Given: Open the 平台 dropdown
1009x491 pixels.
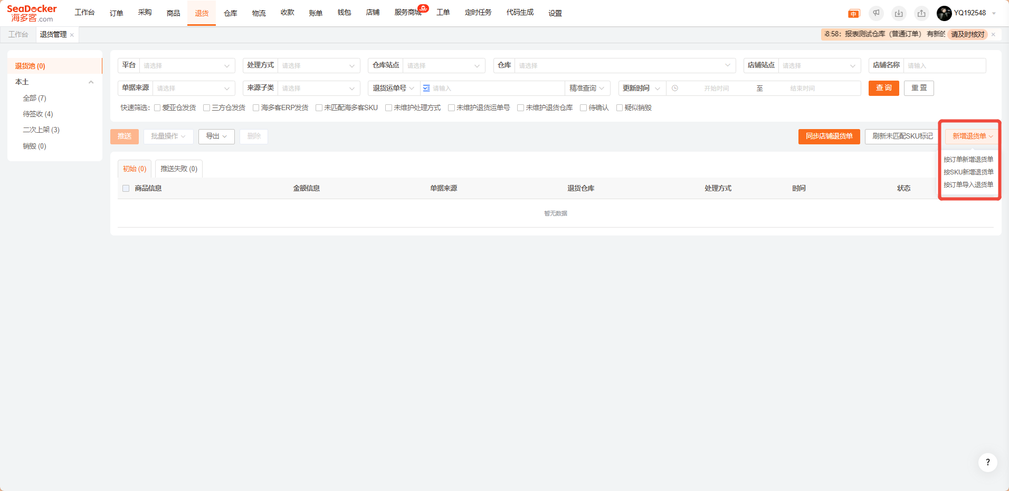Looking at the screenshot, I should [187, 65].
